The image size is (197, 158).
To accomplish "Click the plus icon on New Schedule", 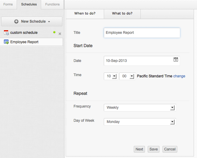I will [16, 22].
